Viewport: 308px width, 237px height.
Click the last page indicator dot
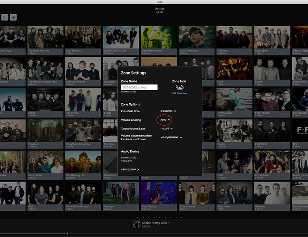pyautogui.click(x=182, y=218)
